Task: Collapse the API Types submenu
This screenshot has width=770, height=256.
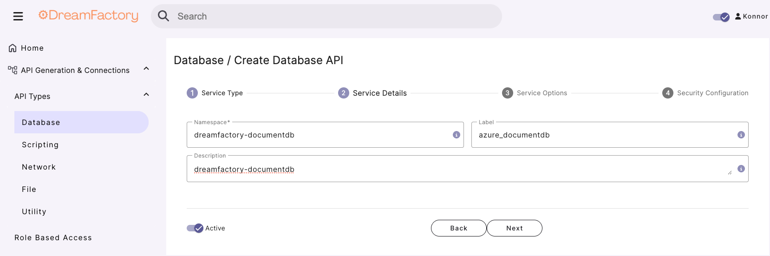Action: pyautogui.click(x=146, y=95)
